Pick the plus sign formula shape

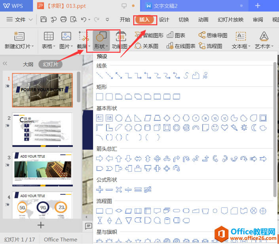(100, 190)
